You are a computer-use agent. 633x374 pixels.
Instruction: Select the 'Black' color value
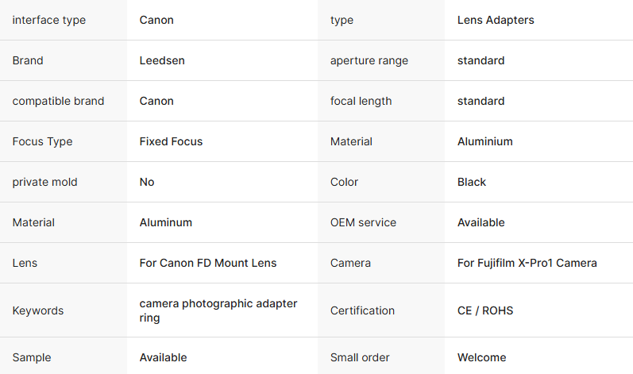[x=472, y=182]
